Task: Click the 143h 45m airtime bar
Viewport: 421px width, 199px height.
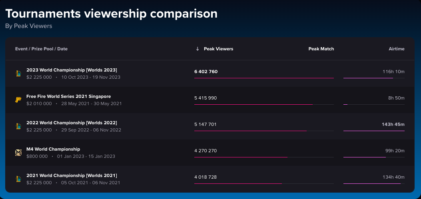Action: tap(374, 131)
